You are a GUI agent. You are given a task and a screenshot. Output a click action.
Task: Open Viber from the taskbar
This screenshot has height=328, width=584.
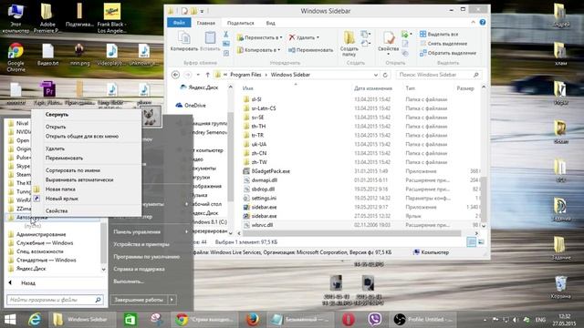click(x=374, y=320)
